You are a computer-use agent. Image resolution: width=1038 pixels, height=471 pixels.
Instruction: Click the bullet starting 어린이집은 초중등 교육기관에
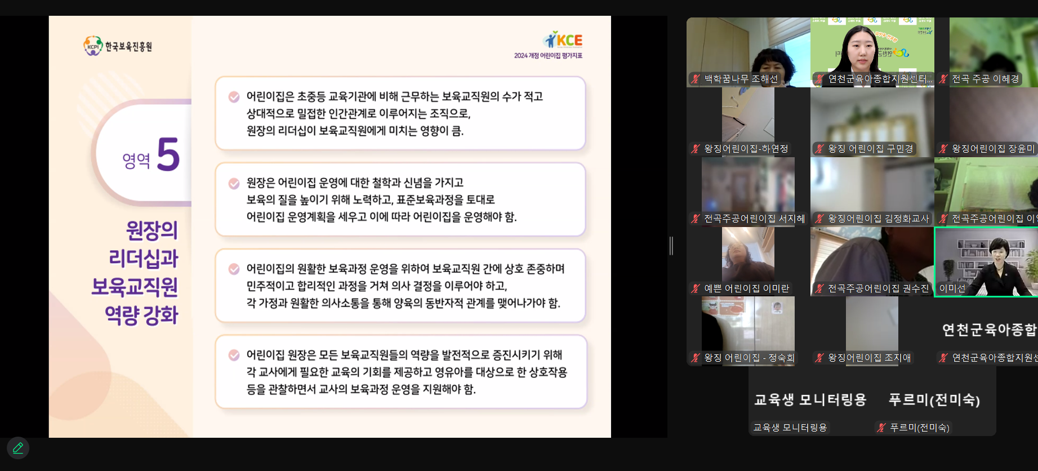tap(400, 113)
